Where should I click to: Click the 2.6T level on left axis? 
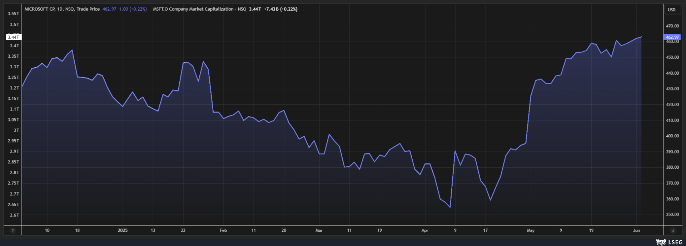pos(14,215)
